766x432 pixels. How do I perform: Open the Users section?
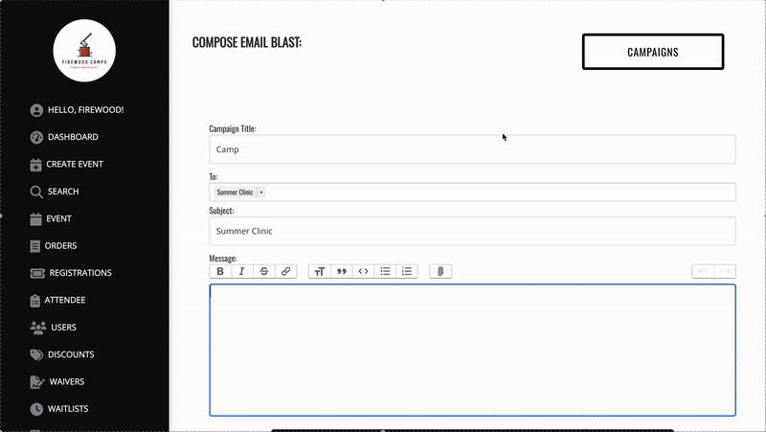tap(63, 328)
